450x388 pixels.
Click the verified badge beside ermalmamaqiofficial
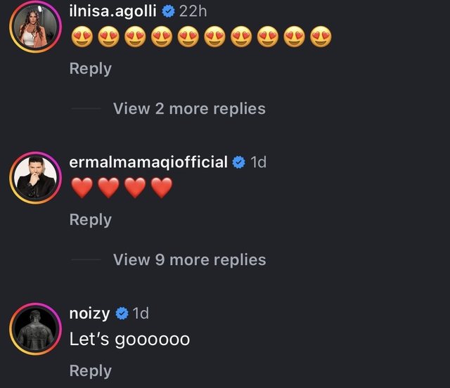[239, 162]
